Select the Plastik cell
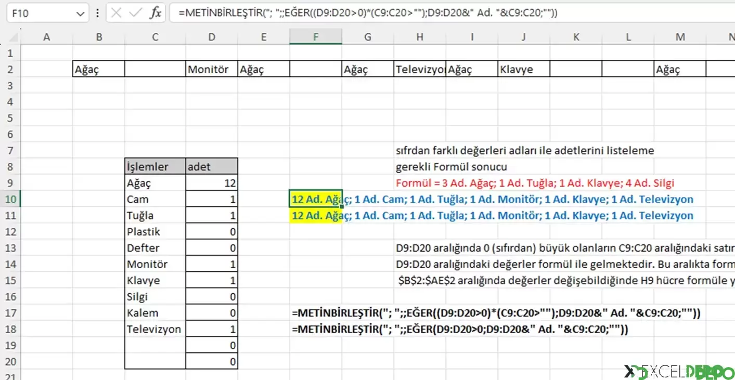The width and height of the screenshot is (735, 380). click(x=155, y=231)
